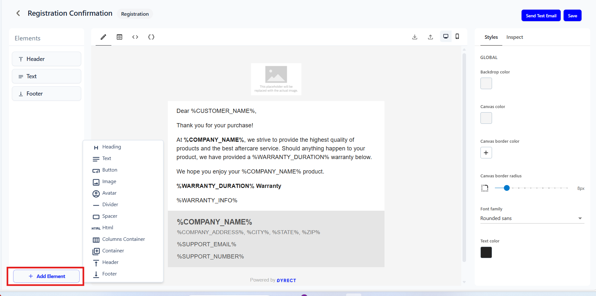Choose Columns Container from the element menu
Image resolution: width=596 pixels, height=296 pixels.
(123, 239)
